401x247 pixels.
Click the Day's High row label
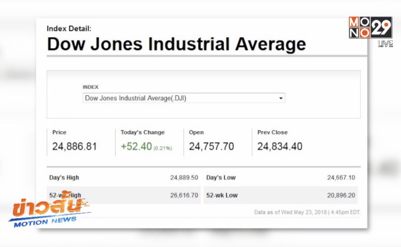pyautogui.click(x=64, y=178)
